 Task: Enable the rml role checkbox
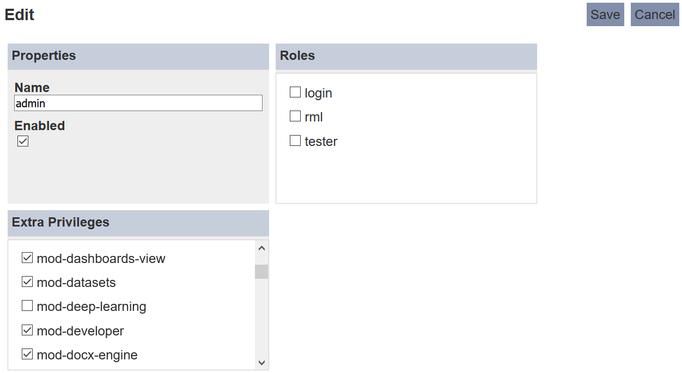point(295,116)
